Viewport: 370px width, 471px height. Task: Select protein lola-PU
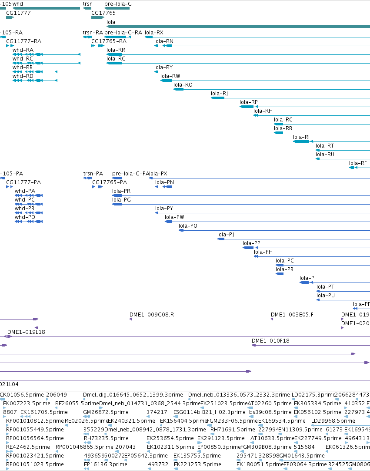coord(343,300)
